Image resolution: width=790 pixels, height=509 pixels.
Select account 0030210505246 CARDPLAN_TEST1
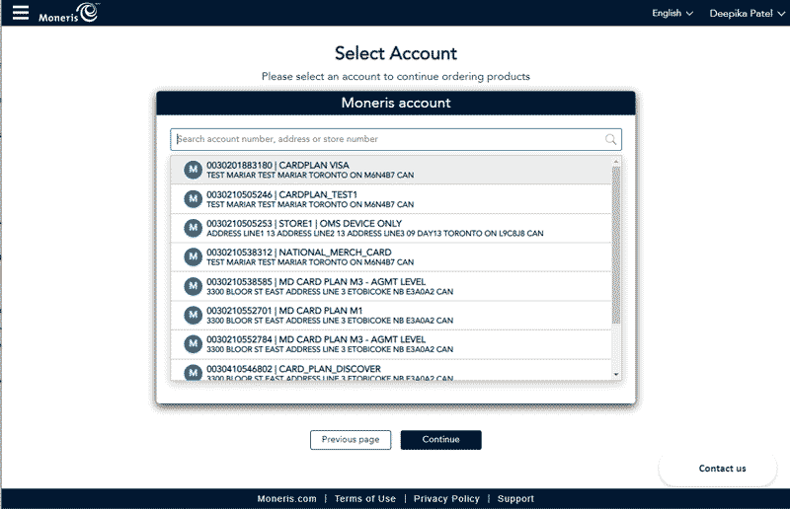[391, 199]
